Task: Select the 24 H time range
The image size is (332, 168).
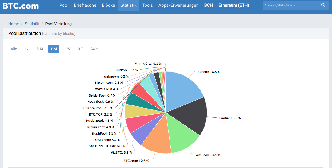Action: pos(94,49)
